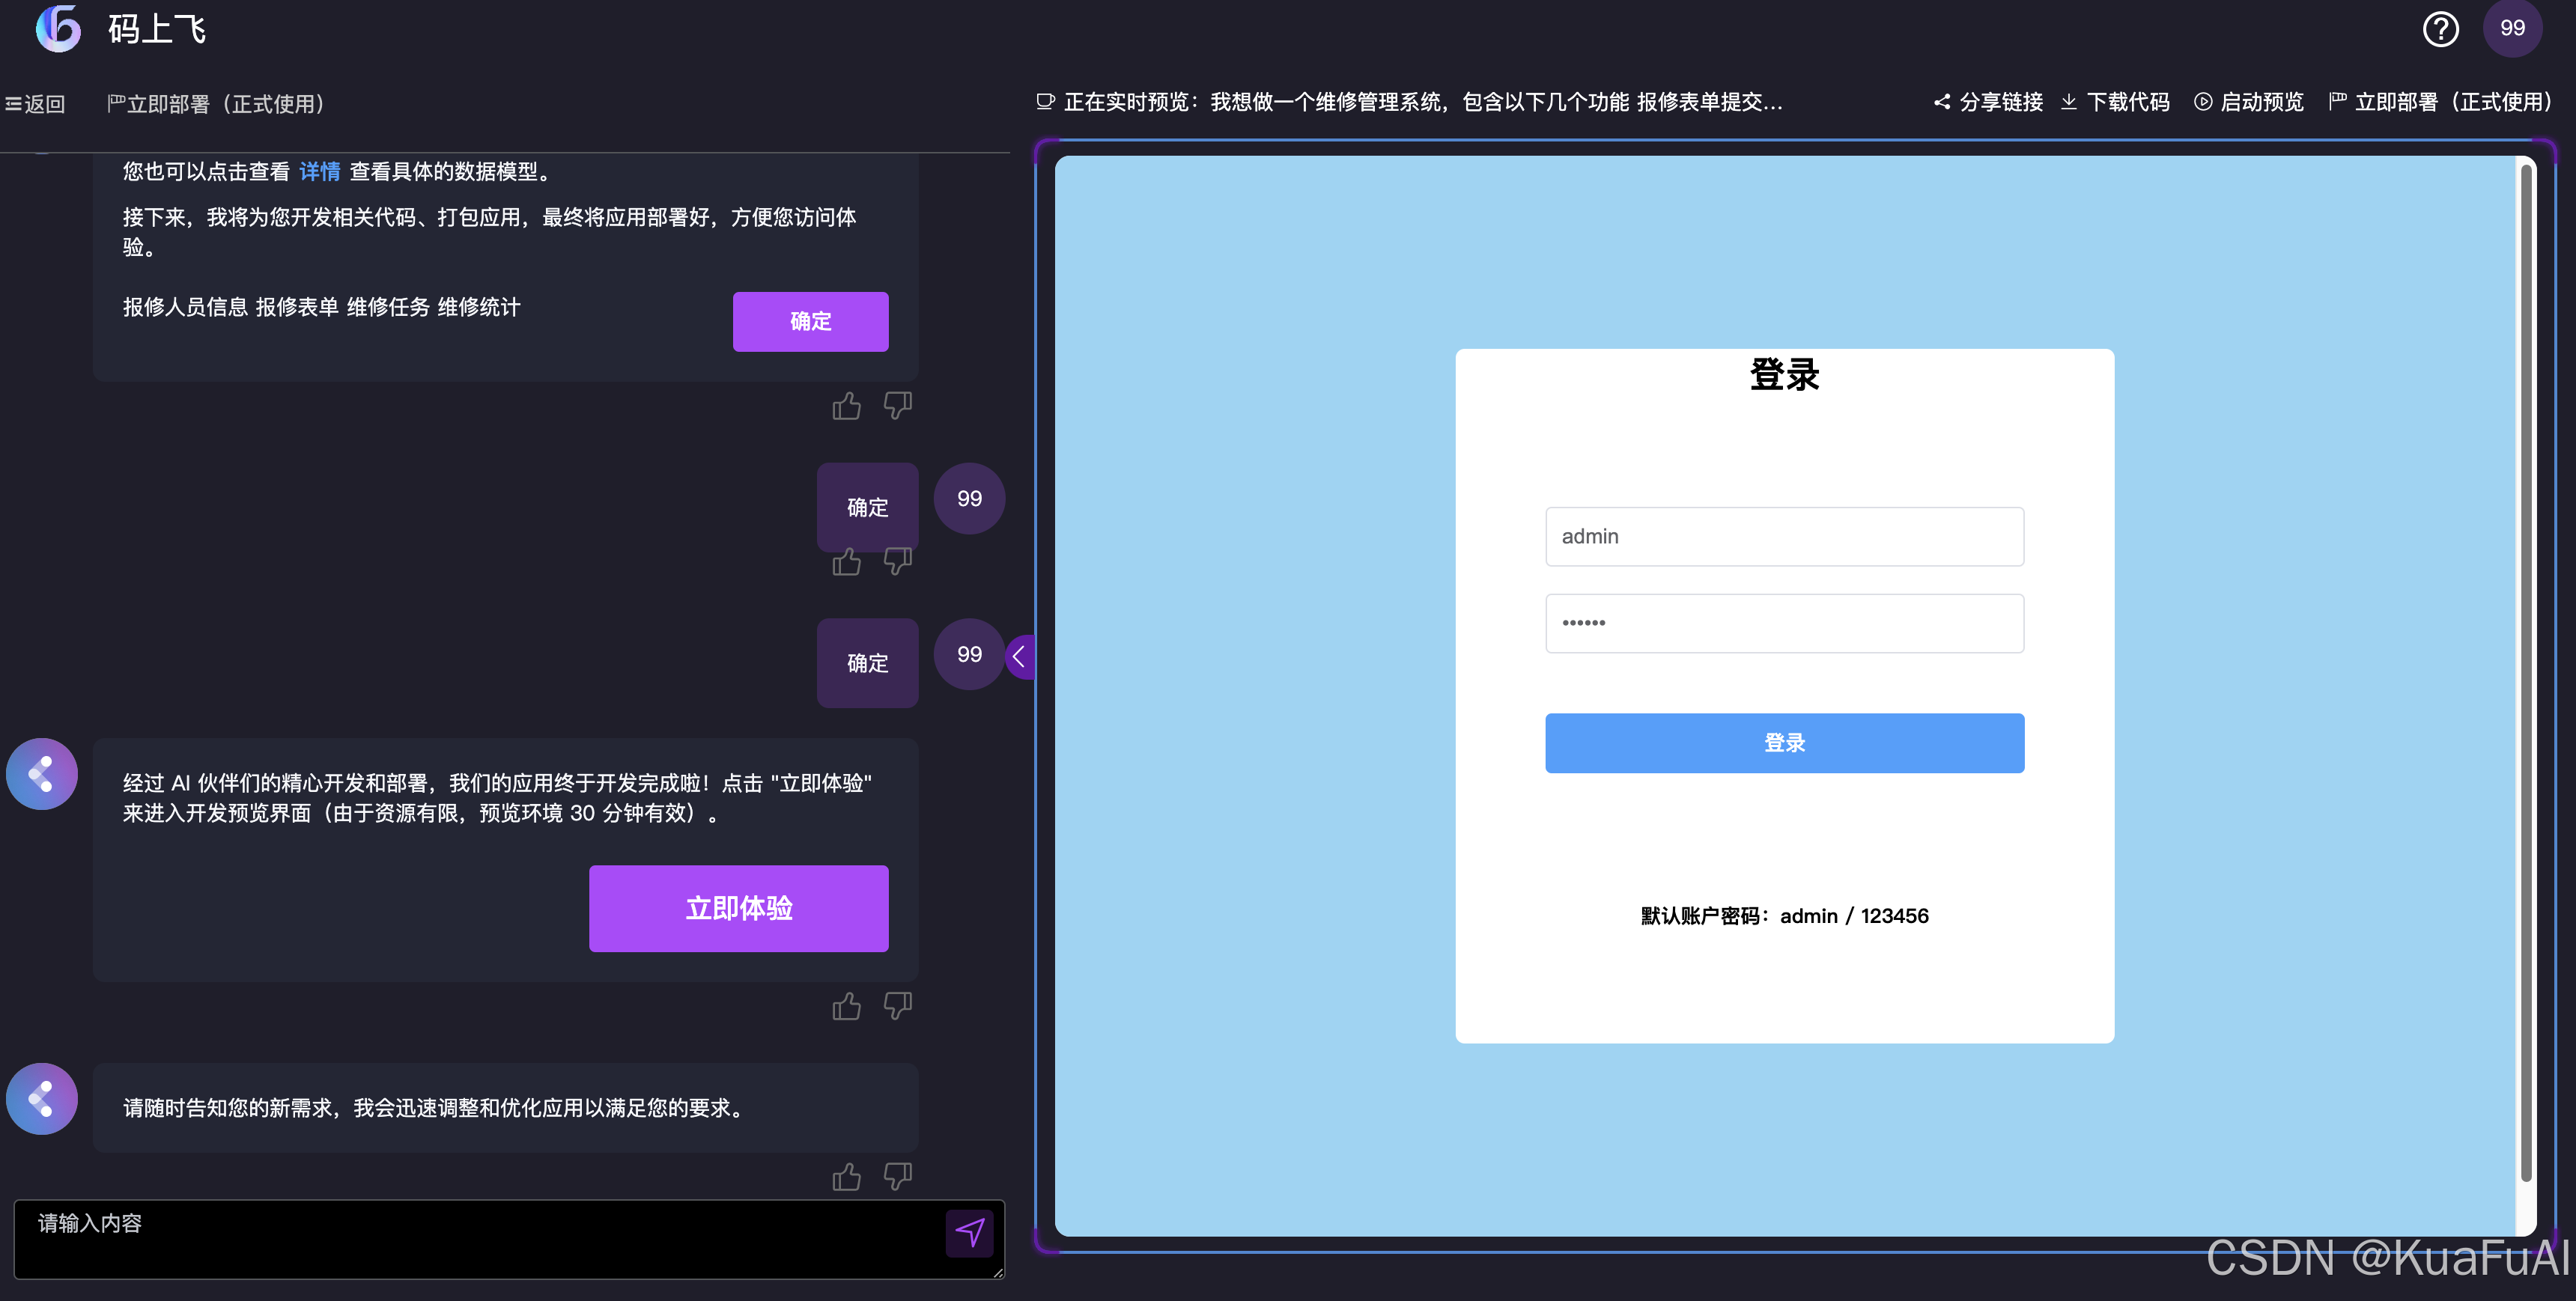Thumbs up the data model message
This screenshot has height=1301, width=2576.
pyautogui.click(x=846, y=406)
